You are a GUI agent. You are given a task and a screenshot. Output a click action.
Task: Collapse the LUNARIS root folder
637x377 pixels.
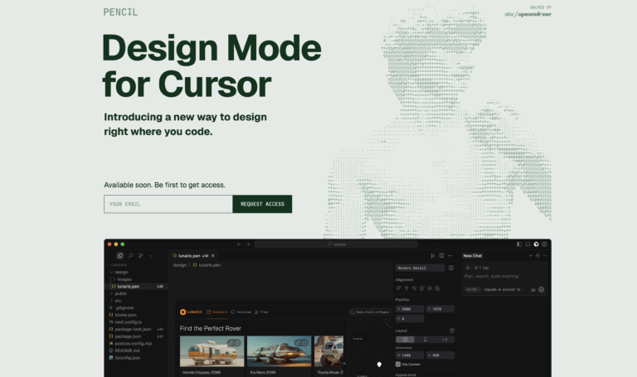(x=117, y=265)
